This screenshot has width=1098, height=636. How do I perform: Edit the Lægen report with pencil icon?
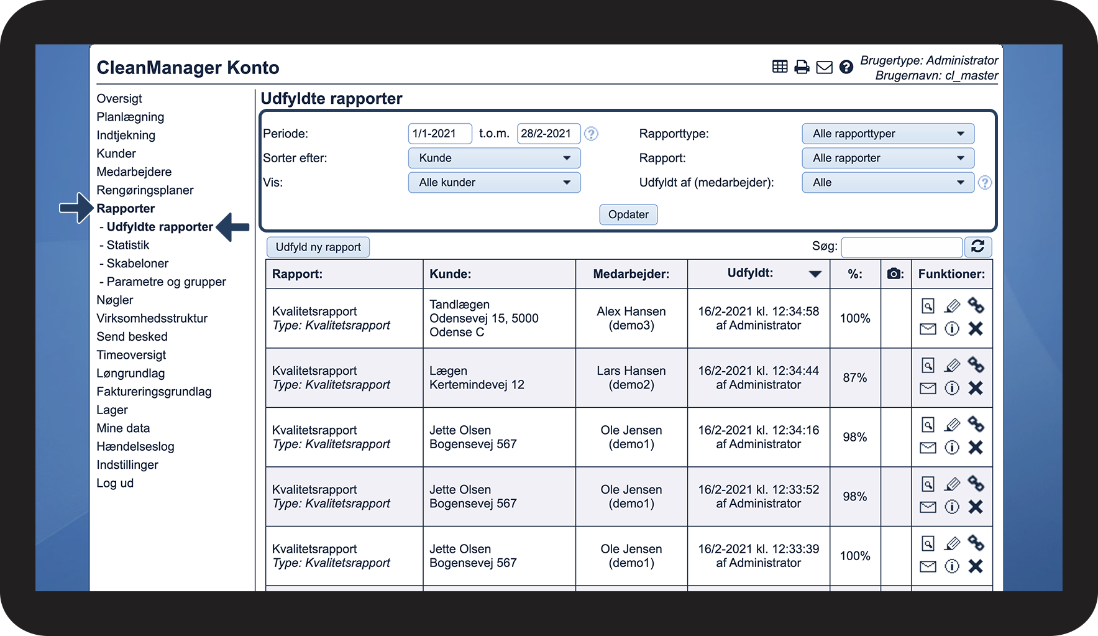click(952, 366)
